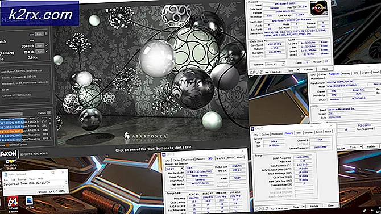
Task: Switch to Bench tab in Memory window
Action: click(x=319, y=132)
